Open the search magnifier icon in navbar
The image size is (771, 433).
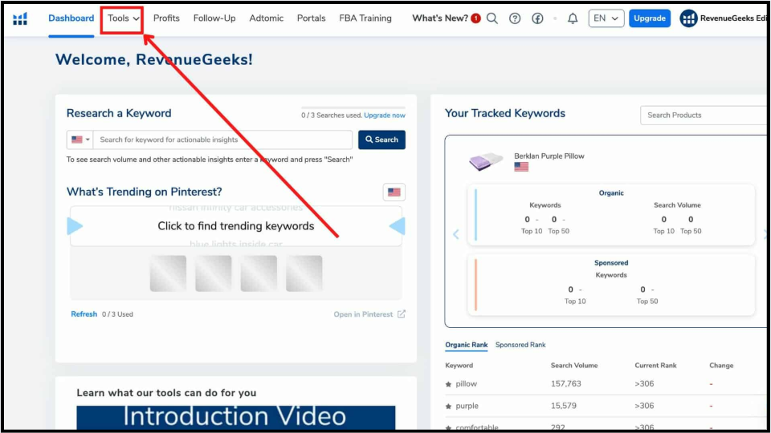[492, 18]
